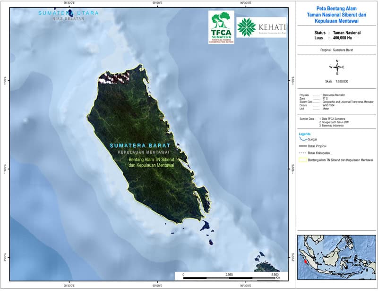Click the kilometer scale bar
The image size is (378, 295).
tap(229, 278)
